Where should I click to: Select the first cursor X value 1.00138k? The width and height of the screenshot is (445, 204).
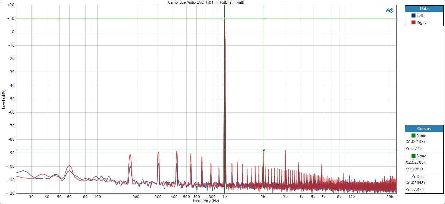(x=415, y=142)
